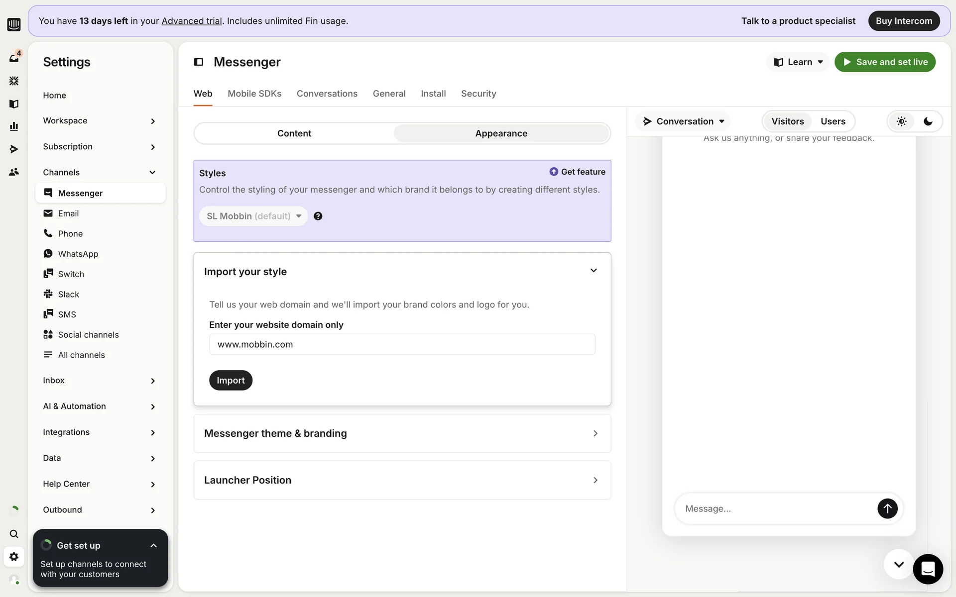Expand Messenger theme & branding section
956x597 pixels.
[402, 433]
